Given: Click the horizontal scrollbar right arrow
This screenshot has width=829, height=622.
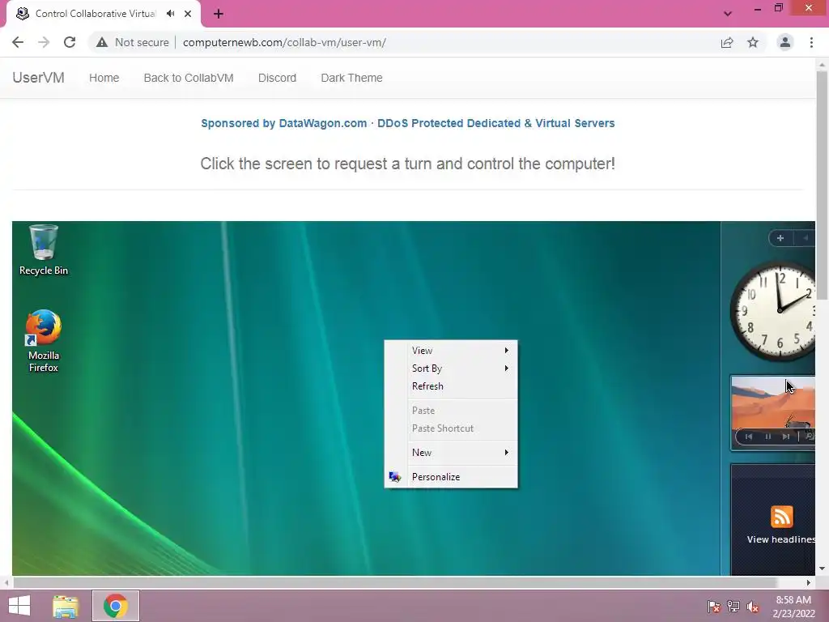Looking at the screenshot, I should (809, 583).
